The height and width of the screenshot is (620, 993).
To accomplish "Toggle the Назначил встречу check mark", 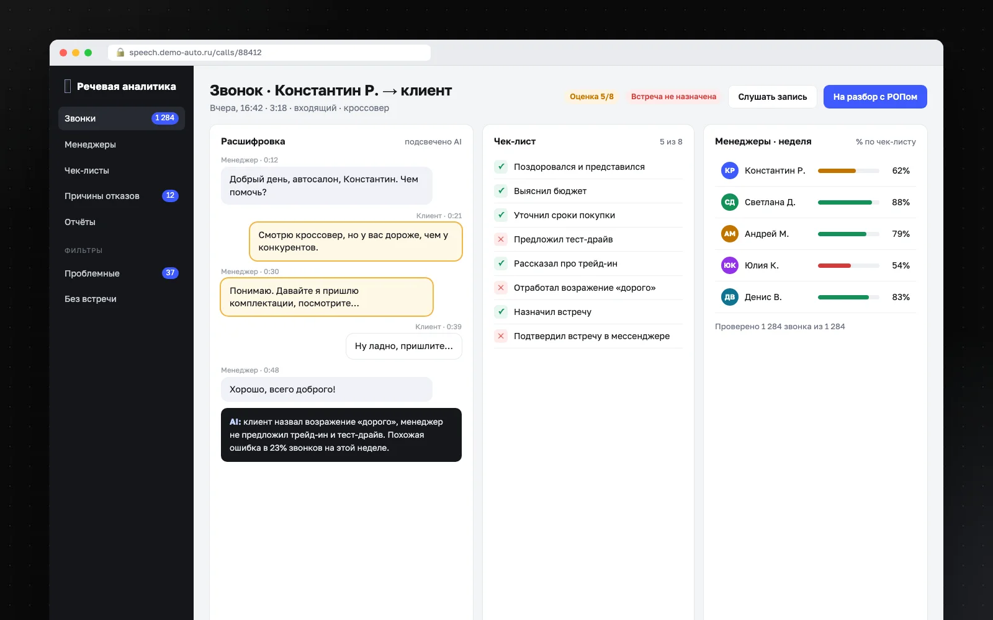I will (501, 312).
